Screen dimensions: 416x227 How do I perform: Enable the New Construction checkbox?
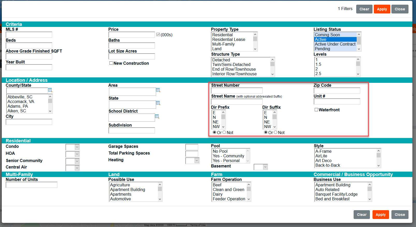pos(111,63)
